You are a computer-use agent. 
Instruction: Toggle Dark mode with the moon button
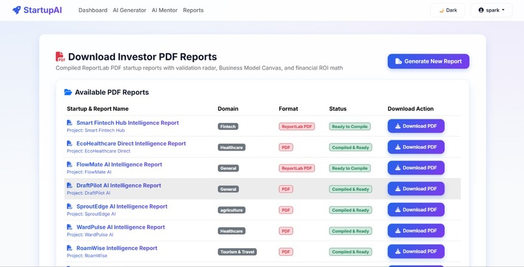coord(447,10)
